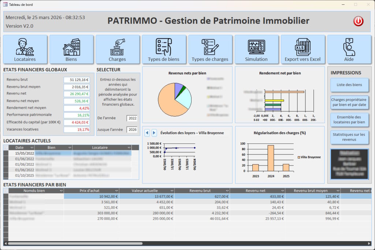Click Export vers Excel
375x250 pixels.
(302, 49)
